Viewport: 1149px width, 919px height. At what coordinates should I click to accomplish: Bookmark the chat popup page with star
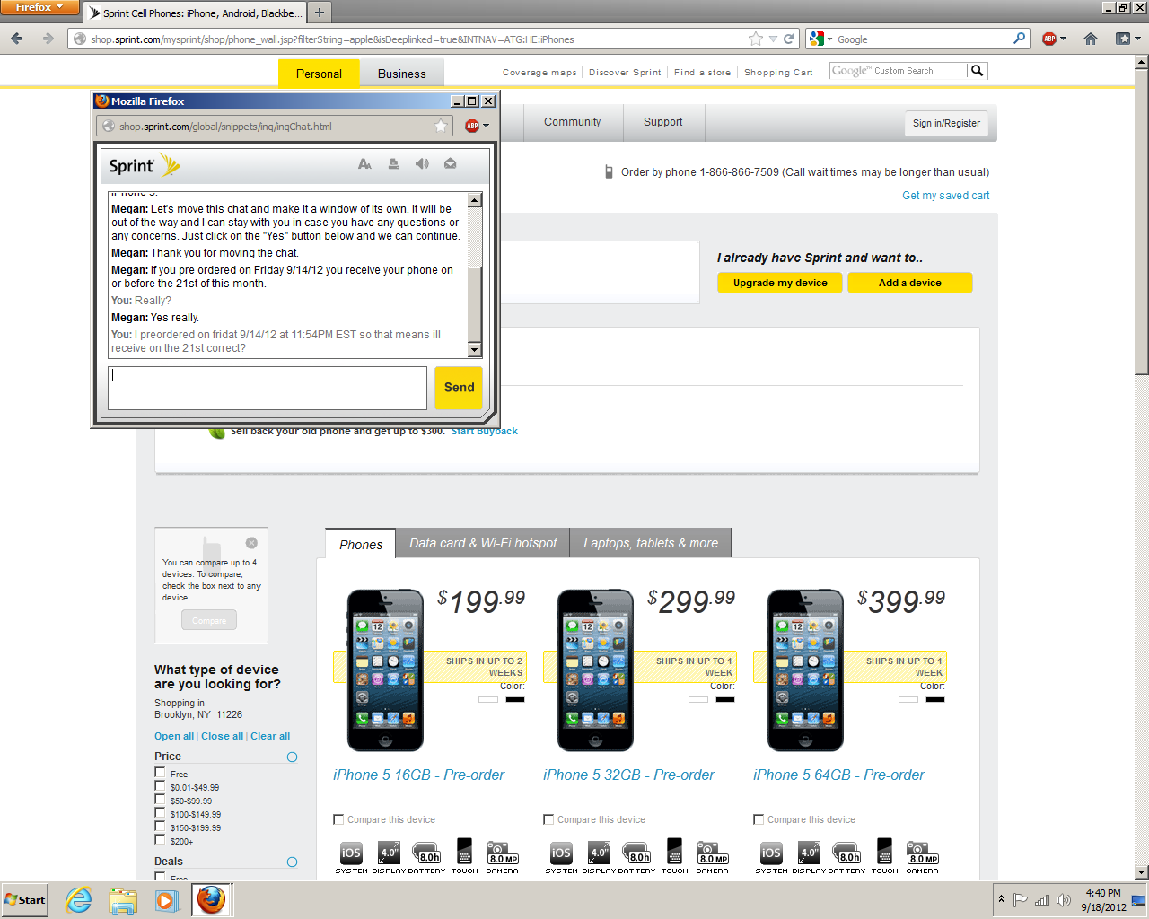441,127
